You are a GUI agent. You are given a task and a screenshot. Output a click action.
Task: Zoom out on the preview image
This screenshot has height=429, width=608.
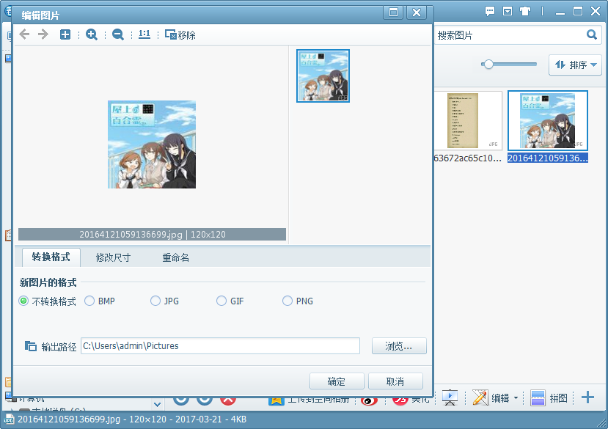118,34
